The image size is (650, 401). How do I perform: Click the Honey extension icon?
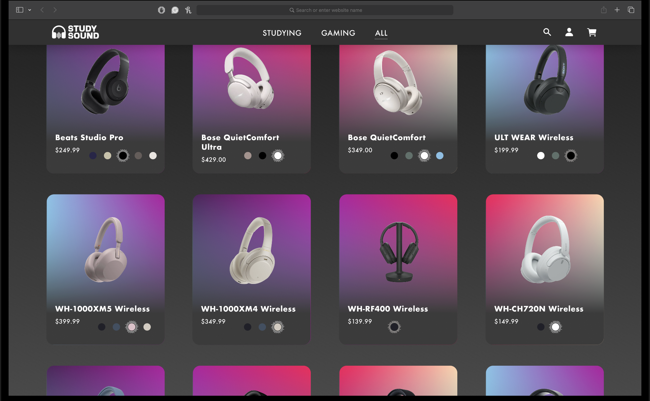tap(188, 10)
